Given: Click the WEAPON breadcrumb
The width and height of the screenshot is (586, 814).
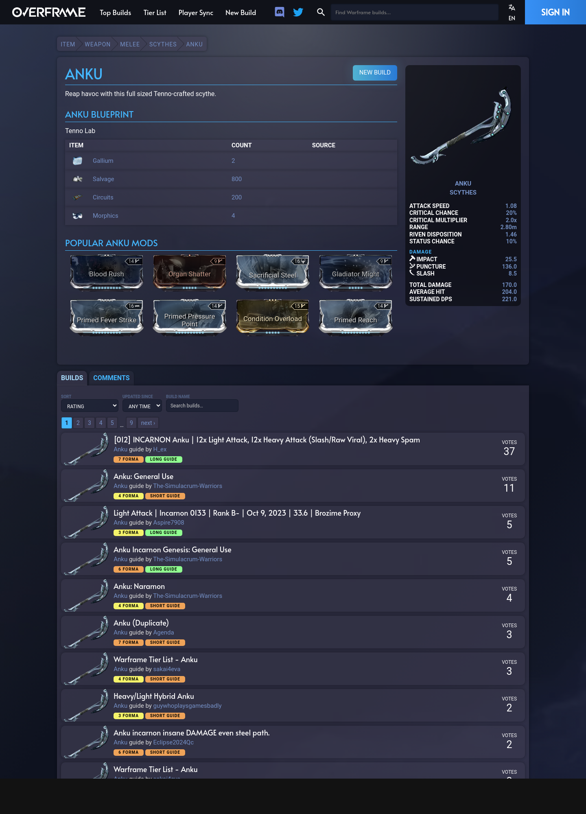Looking at the screenshot, I should [98, 44].
